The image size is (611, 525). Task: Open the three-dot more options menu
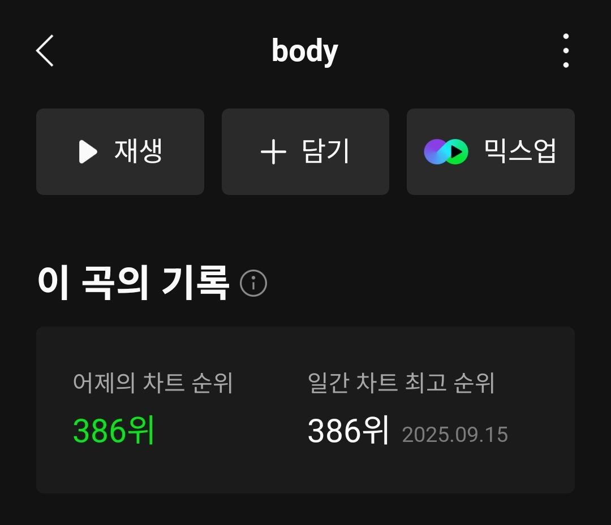point(566,51)
